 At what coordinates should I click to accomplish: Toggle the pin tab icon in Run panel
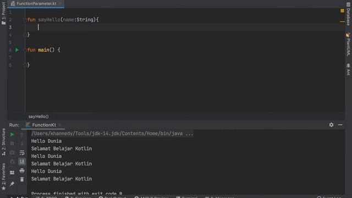click(x=12, y=184)
